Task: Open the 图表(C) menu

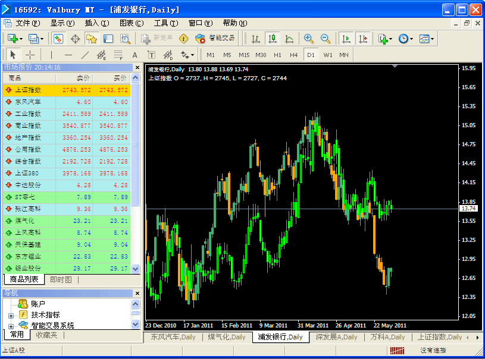Action: click(x=132, y=23)
